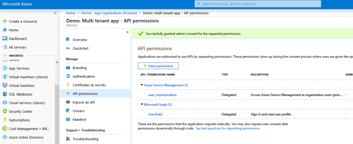Click the Delegated cell in user_impersonation row
This screenshot has width=353, height=144.
[229, 95]
